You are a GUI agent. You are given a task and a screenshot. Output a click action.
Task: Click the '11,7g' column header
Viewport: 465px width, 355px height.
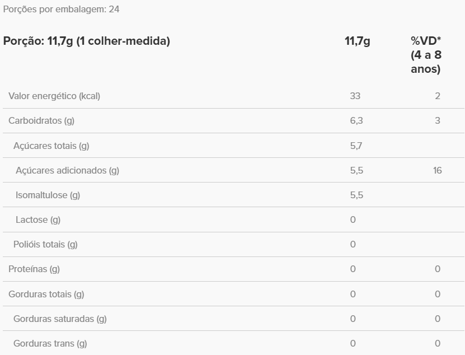click(x=357, y=41)
